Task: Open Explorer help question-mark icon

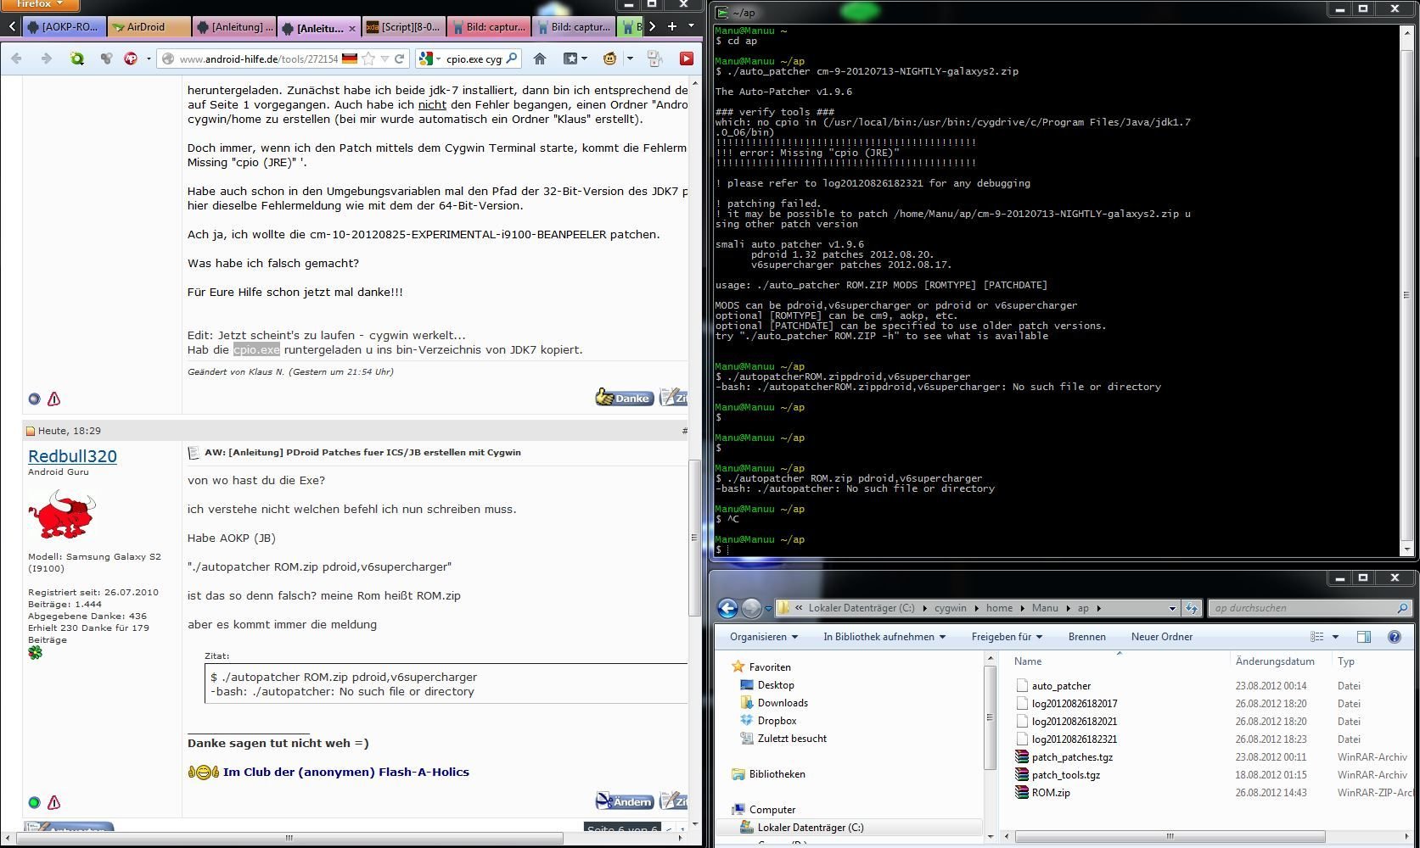Action: click(1395, 637)
